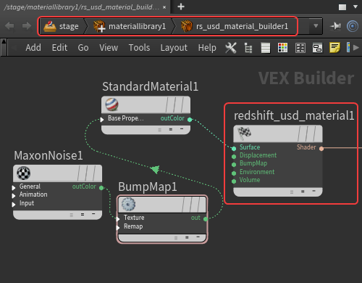The height and width of the screenshot is (283, 362).
Task: Open the Go menu
Action: pyautogui.click(x=83, y=48)
